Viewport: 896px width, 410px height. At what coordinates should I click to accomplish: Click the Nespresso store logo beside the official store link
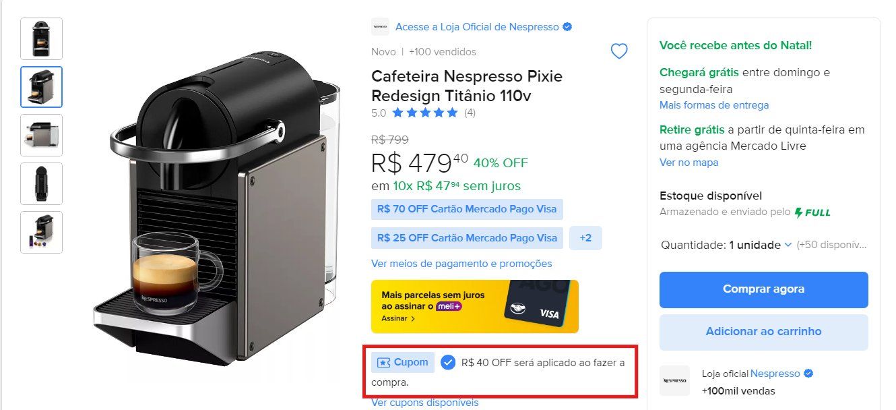[x=380, y=27]
